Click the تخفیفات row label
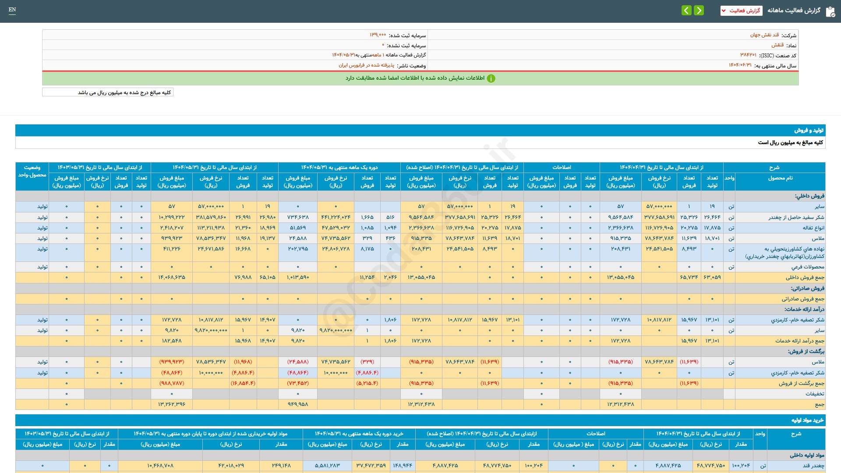Viewport: 841px width, 473px height. (814, 394)
